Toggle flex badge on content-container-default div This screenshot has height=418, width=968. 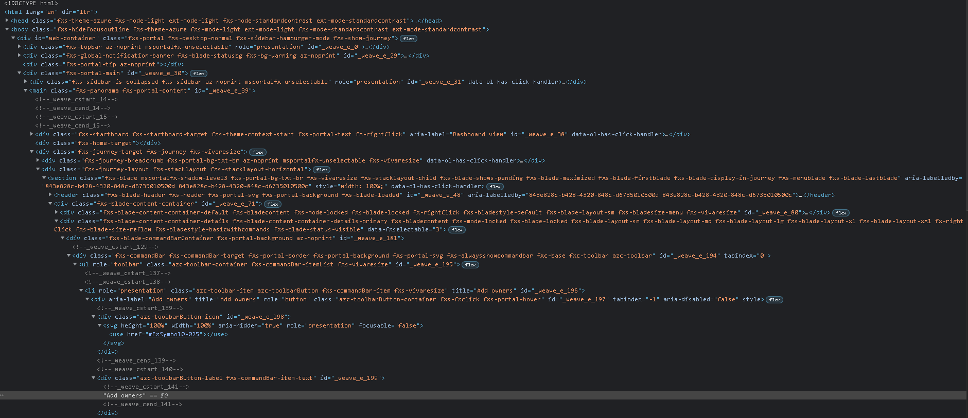tap(841, 213)
